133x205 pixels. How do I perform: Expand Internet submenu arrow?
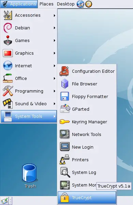55,66
